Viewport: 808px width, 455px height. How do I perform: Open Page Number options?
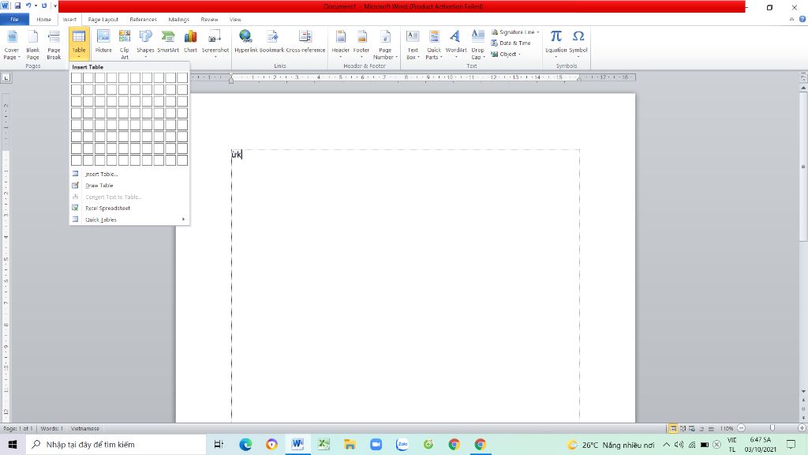(x=385, y=44)
